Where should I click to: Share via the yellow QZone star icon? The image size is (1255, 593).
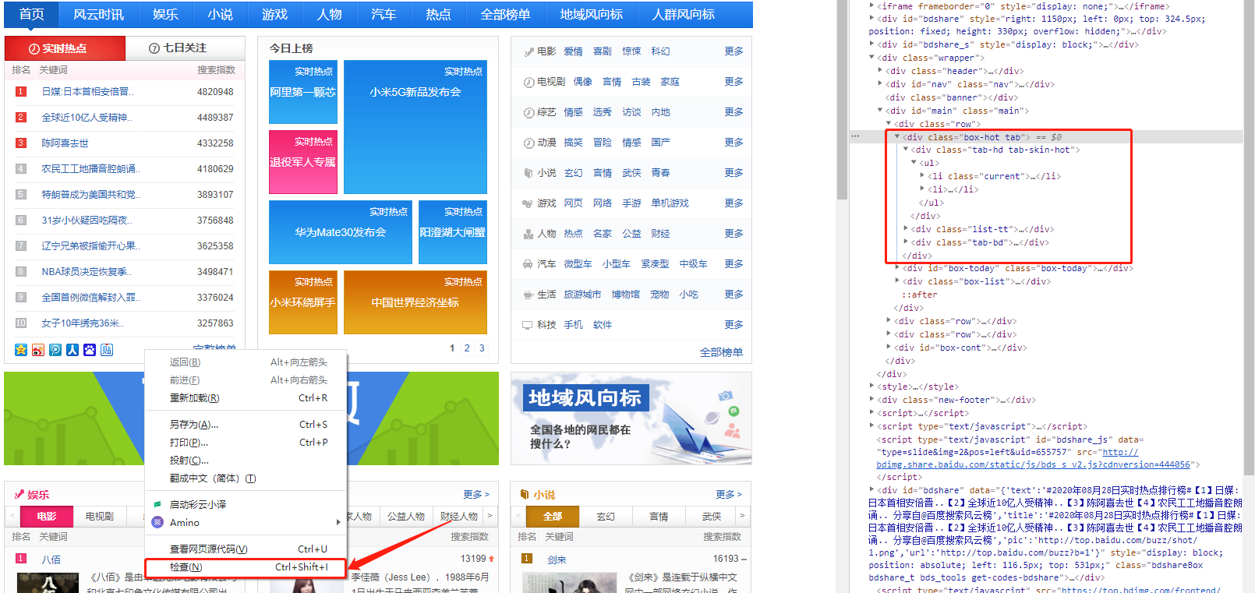pos(21,350)
